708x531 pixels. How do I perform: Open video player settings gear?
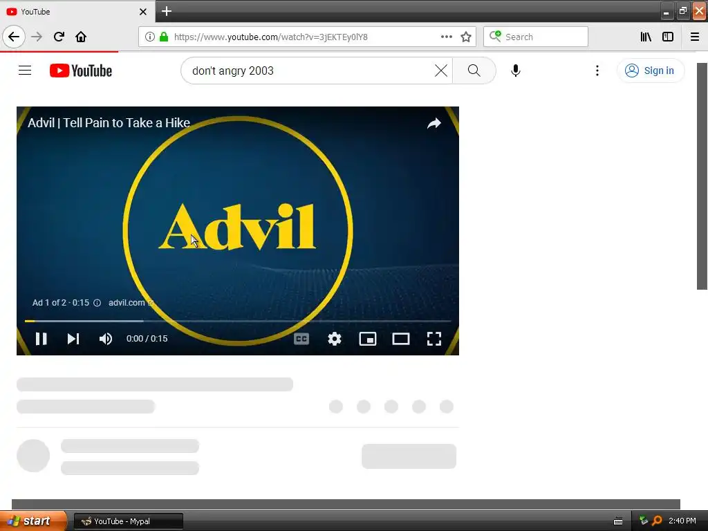pos(335,339)
